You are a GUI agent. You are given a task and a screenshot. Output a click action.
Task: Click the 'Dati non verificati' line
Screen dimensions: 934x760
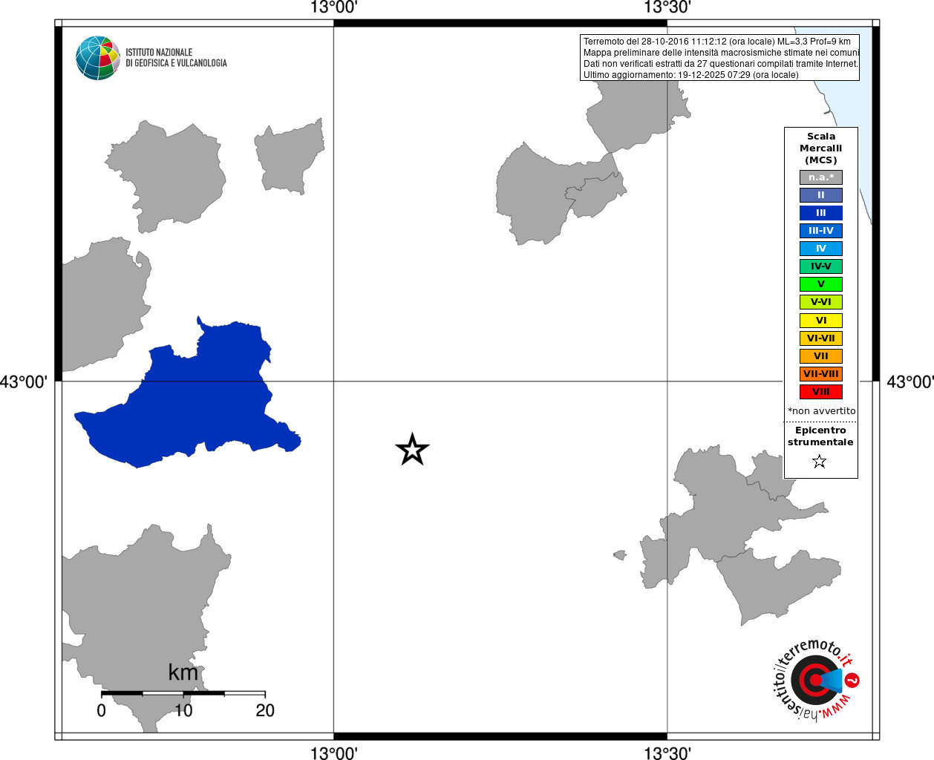point(721,64)
